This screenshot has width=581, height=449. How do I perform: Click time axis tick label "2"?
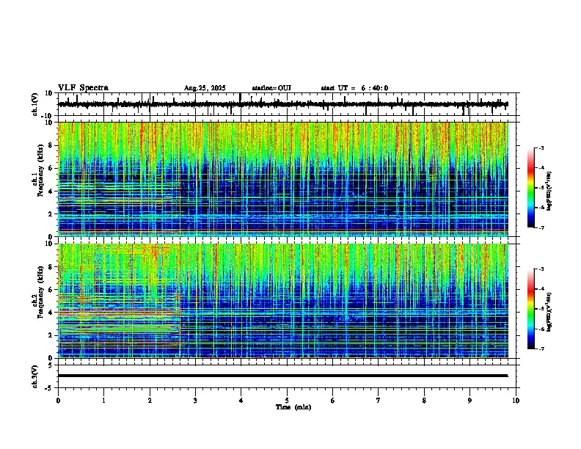[x=150, y=401]
